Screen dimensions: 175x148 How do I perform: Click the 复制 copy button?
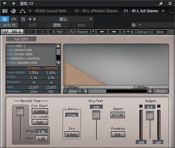[x=57, y=25]
